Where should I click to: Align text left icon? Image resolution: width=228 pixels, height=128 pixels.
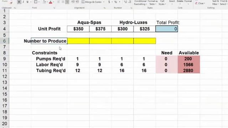(58, 2)
